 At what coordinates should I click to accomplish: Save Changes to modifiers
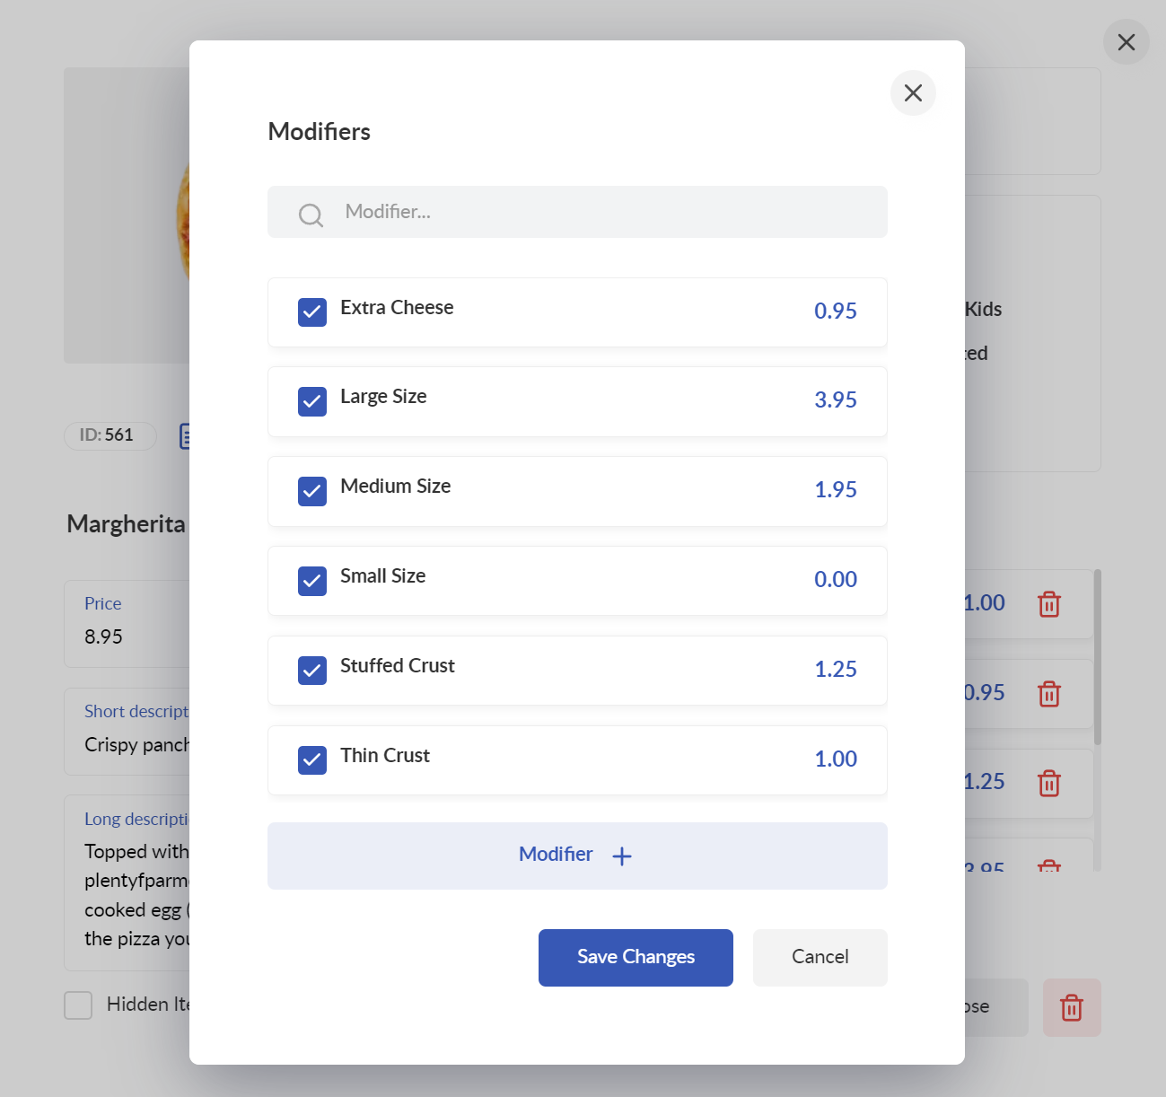pyautogui.click(x=636, y=958)
